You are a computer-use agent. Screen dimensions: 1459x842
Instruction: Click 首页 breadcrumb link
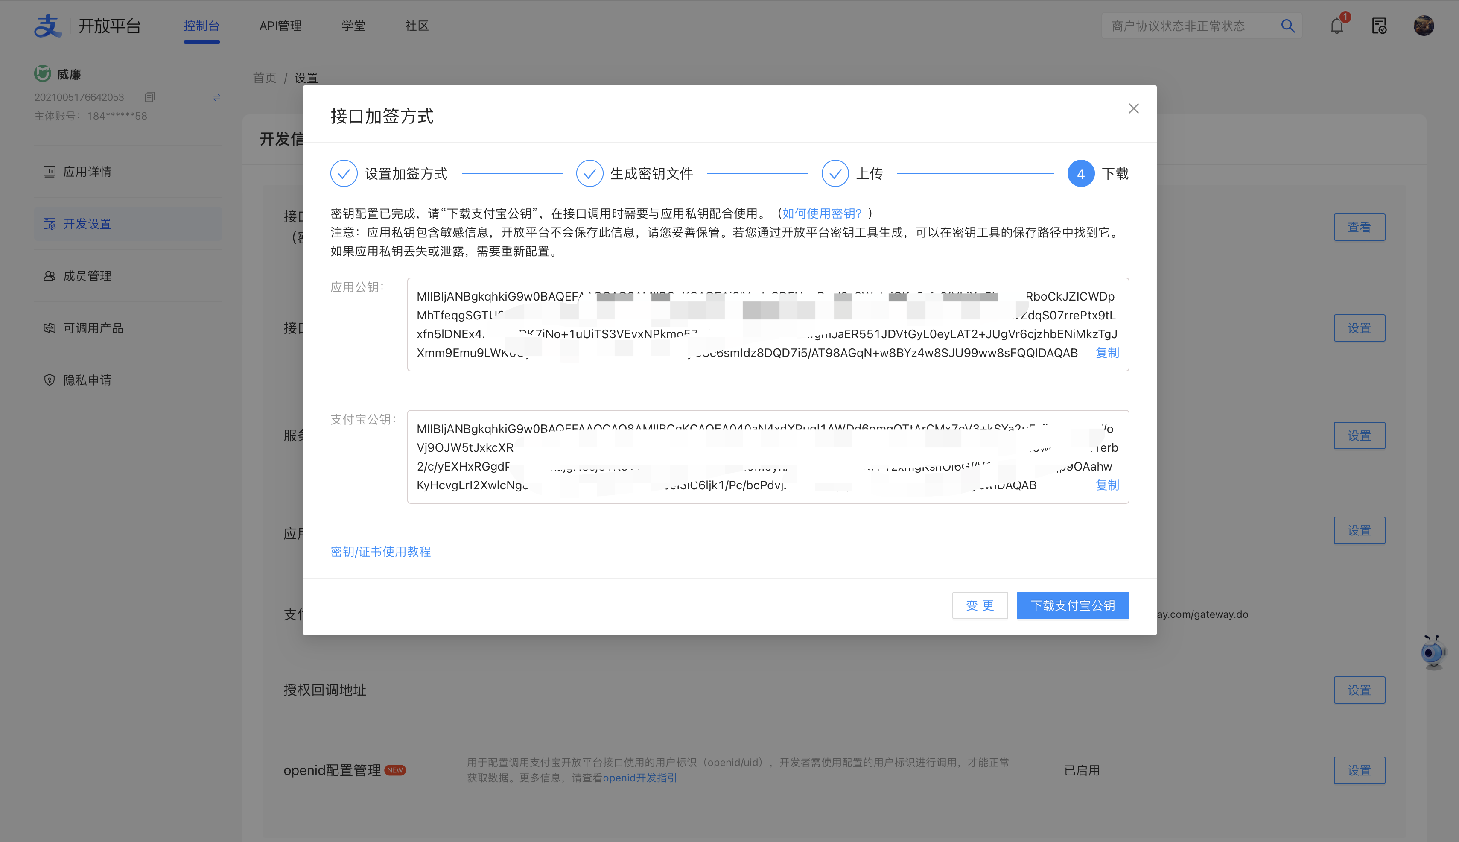(x=265, y=77)
